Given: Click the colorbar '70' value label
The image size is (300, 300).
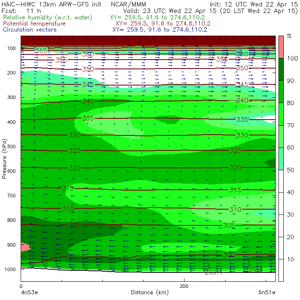Looking at the screenshot, I should pyautogui.click(x=290, y=125).
